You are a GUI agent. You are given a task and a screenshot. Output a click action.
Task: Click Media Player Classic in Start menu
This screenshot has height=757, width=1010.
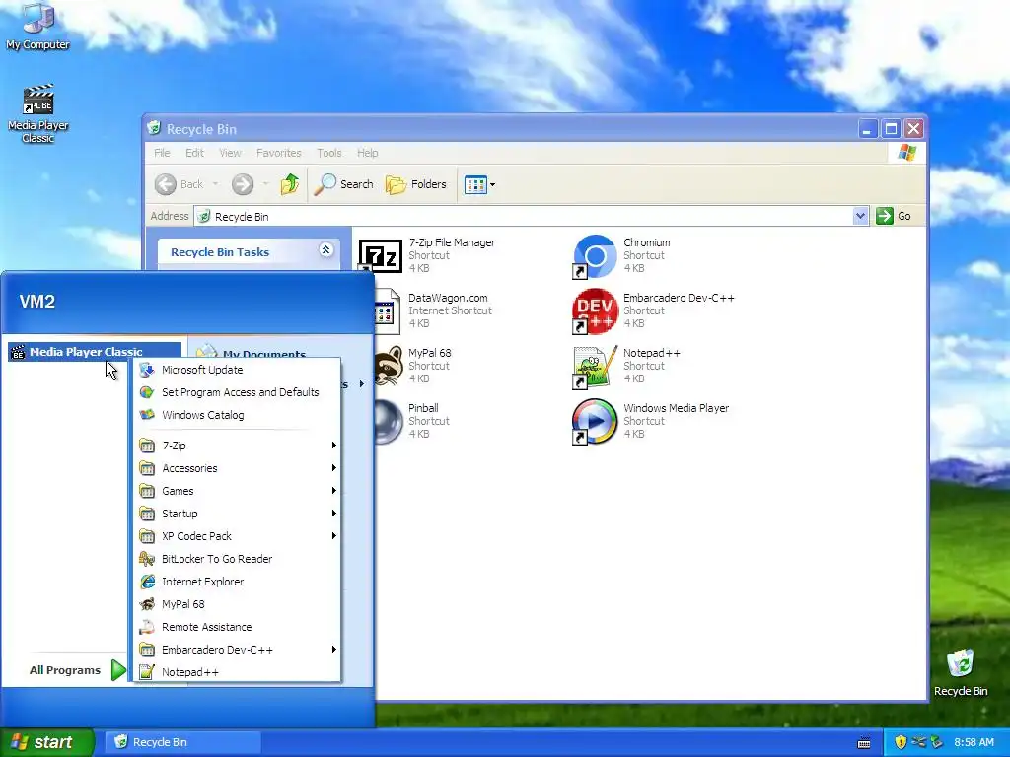click(95, 352)
